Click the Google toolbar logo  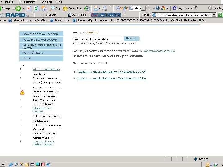click(122, 8)
